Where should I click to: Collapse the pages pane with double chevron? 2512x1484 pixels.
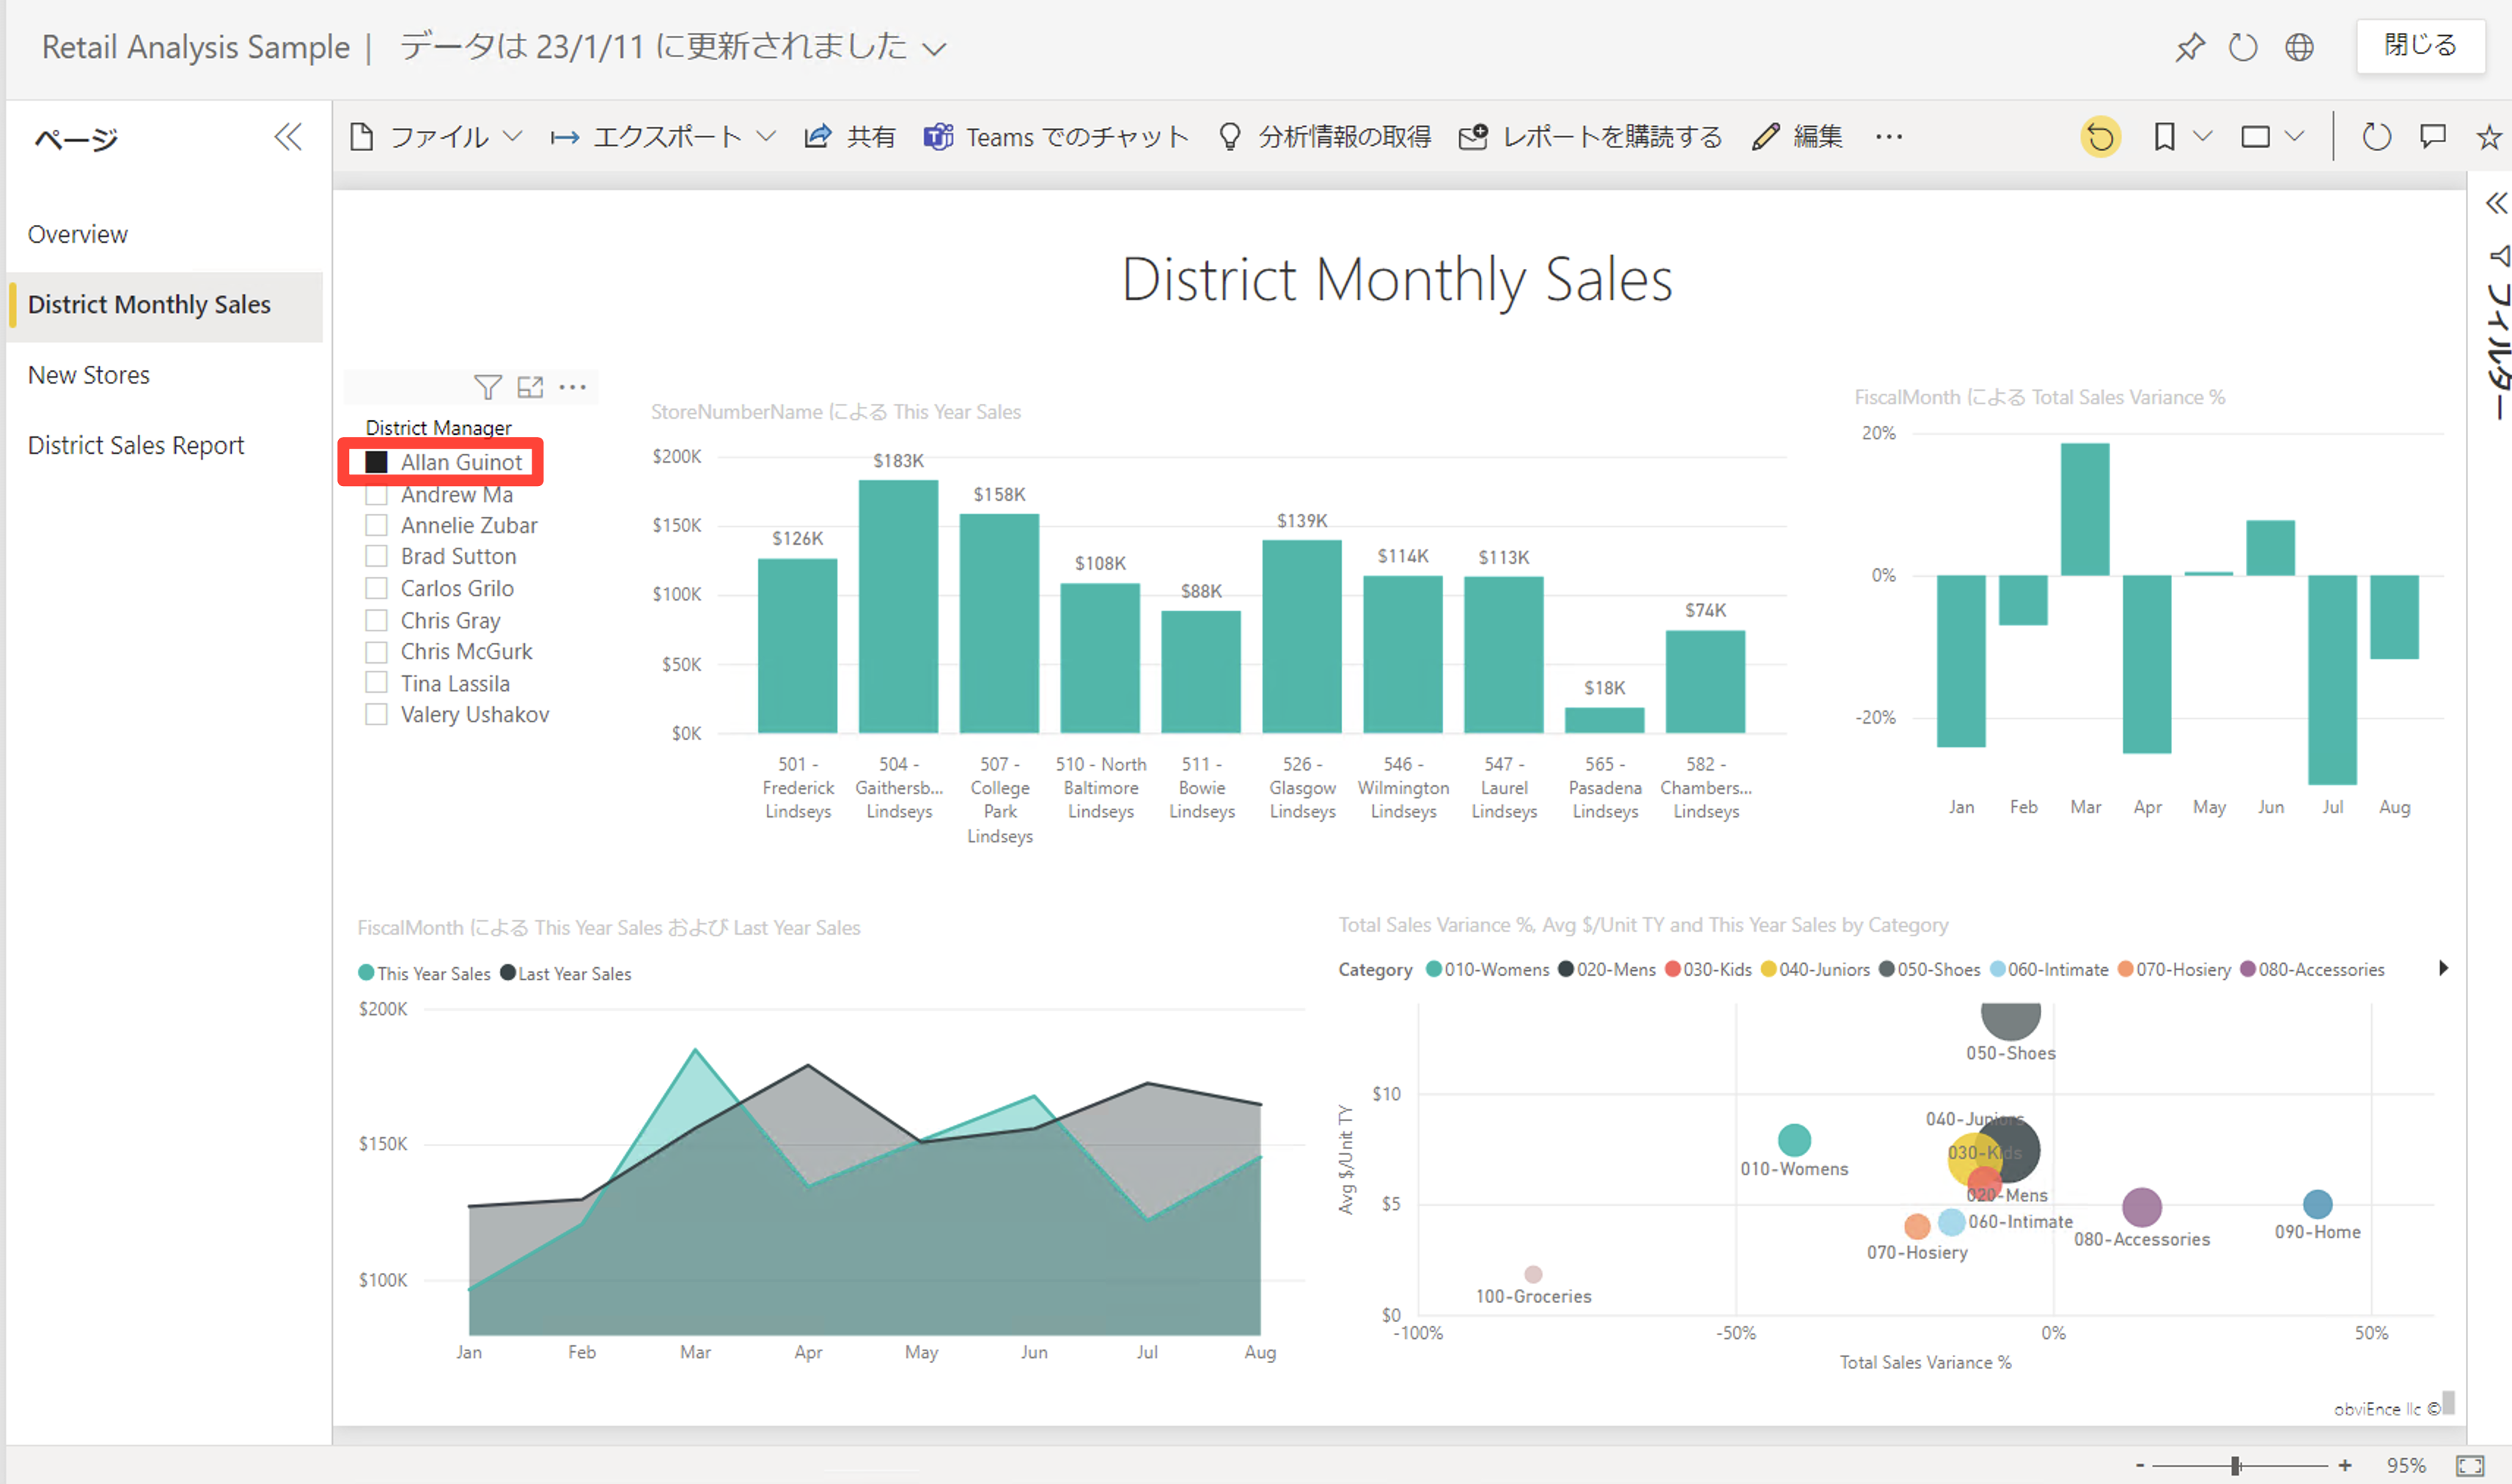(x=288, y=137)
